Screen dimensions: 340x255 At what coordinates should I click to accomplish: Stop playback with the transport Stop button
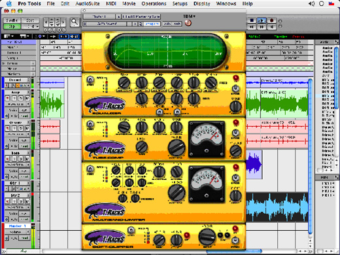252,20
